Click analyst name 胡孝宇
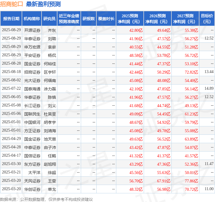This screenshot has width=215, height=202. [x=50, y=122]
